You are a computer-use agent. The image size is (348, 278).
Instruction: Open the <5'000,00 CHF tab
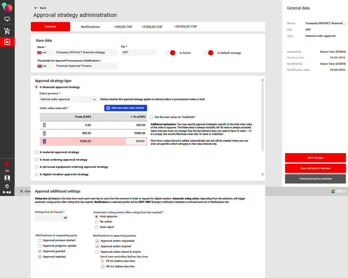click(x=152, y=27)
